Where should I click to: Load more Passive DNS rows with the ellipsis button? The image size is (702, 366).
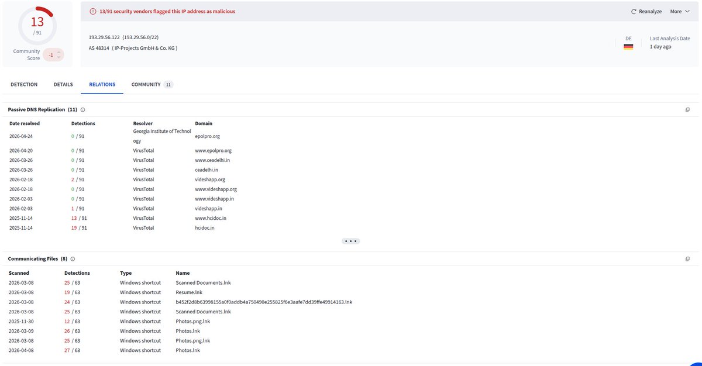tap(350, 241)
